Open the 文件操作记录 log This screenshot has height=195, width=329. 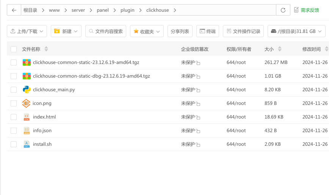point(243,31)
